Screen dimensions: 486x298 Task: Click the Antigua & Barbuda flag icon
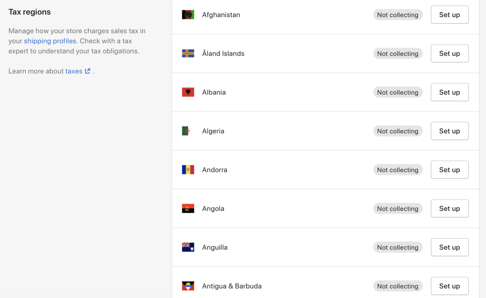pyautogui.click(x=188, y=286)
